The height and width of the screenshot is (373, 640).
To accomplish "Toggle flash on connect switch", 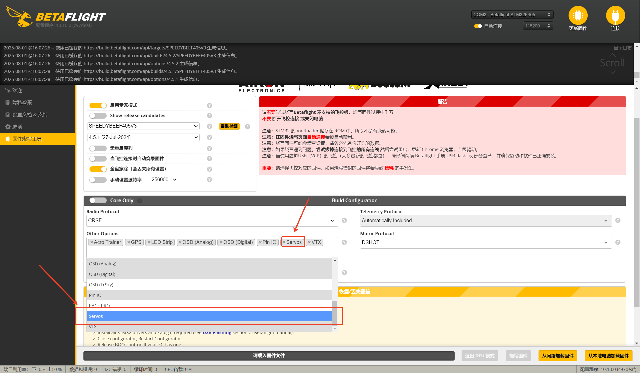I will [x=98, y=159].
